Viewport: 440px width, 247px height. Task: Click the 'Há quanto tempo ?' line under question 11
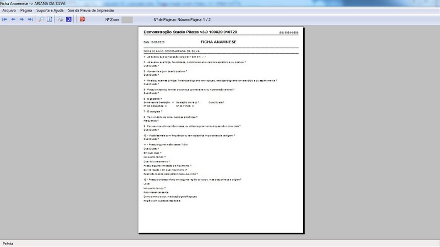tap(155, 157)
